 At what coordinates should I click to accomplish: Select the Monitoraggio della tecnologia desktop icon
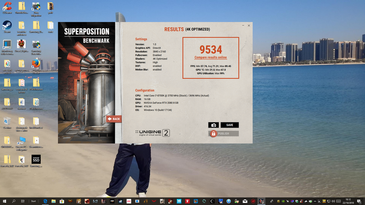pyautogui.click(x=7, y=47)
